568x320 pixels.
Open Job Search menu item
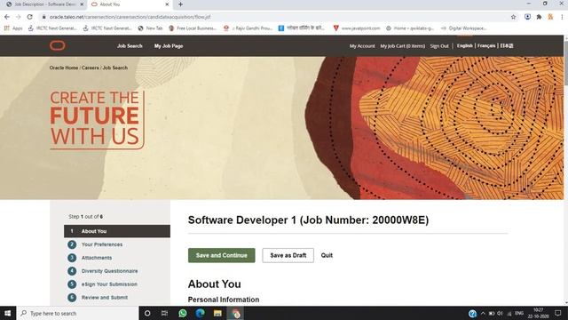point(130,46)
